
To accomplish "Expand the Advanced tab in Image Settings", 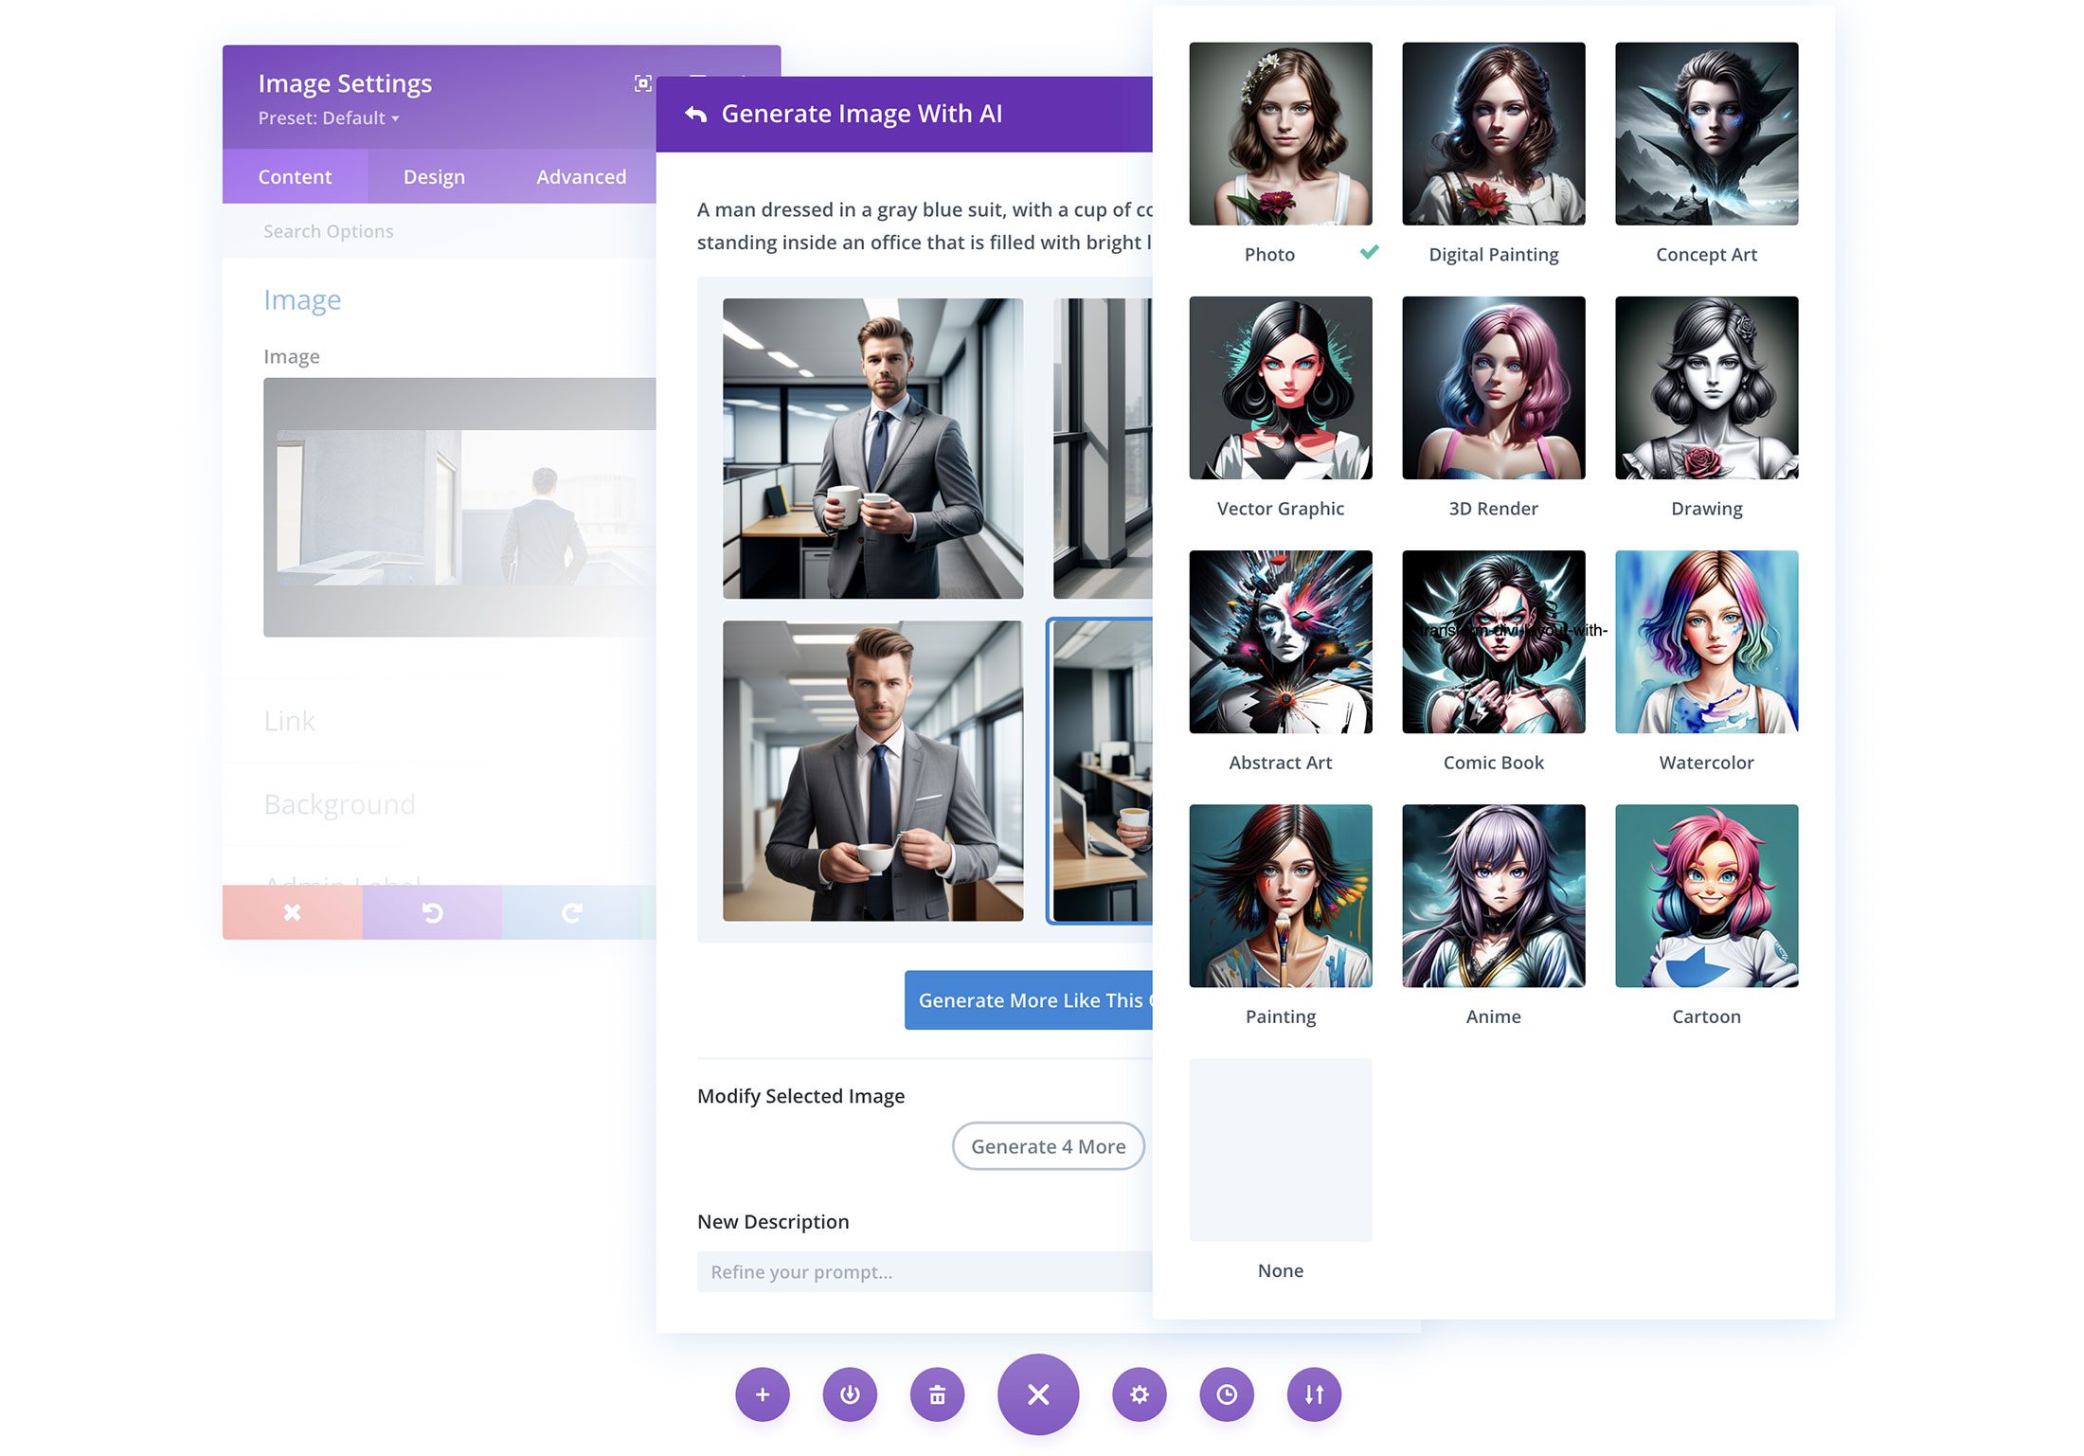I will click(580, 176).
